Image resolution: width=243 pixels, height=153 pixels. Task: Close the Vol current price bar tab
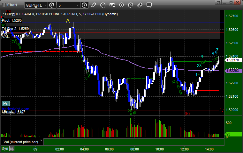coord(41,141)
